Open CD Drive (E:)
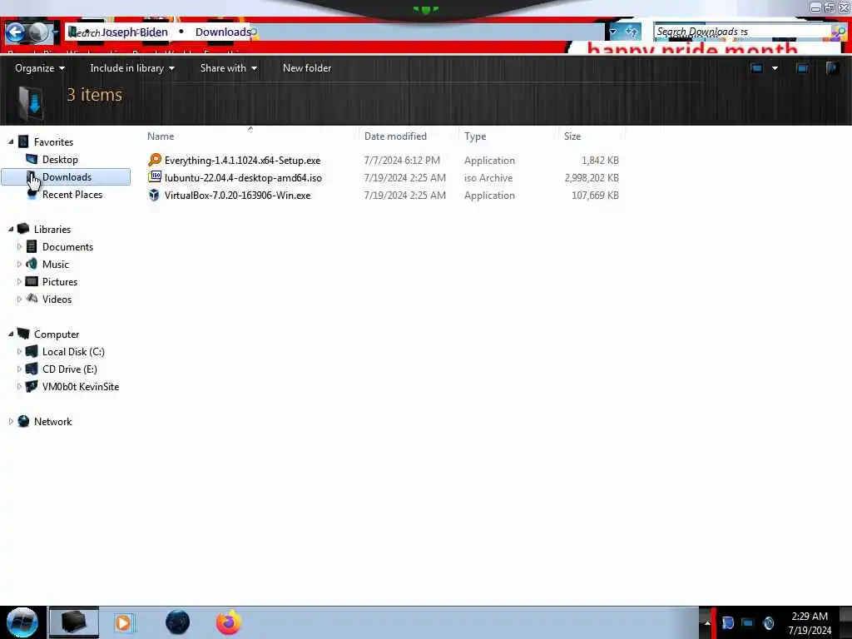This screenshot has height=639, width=852. (70, 369)
